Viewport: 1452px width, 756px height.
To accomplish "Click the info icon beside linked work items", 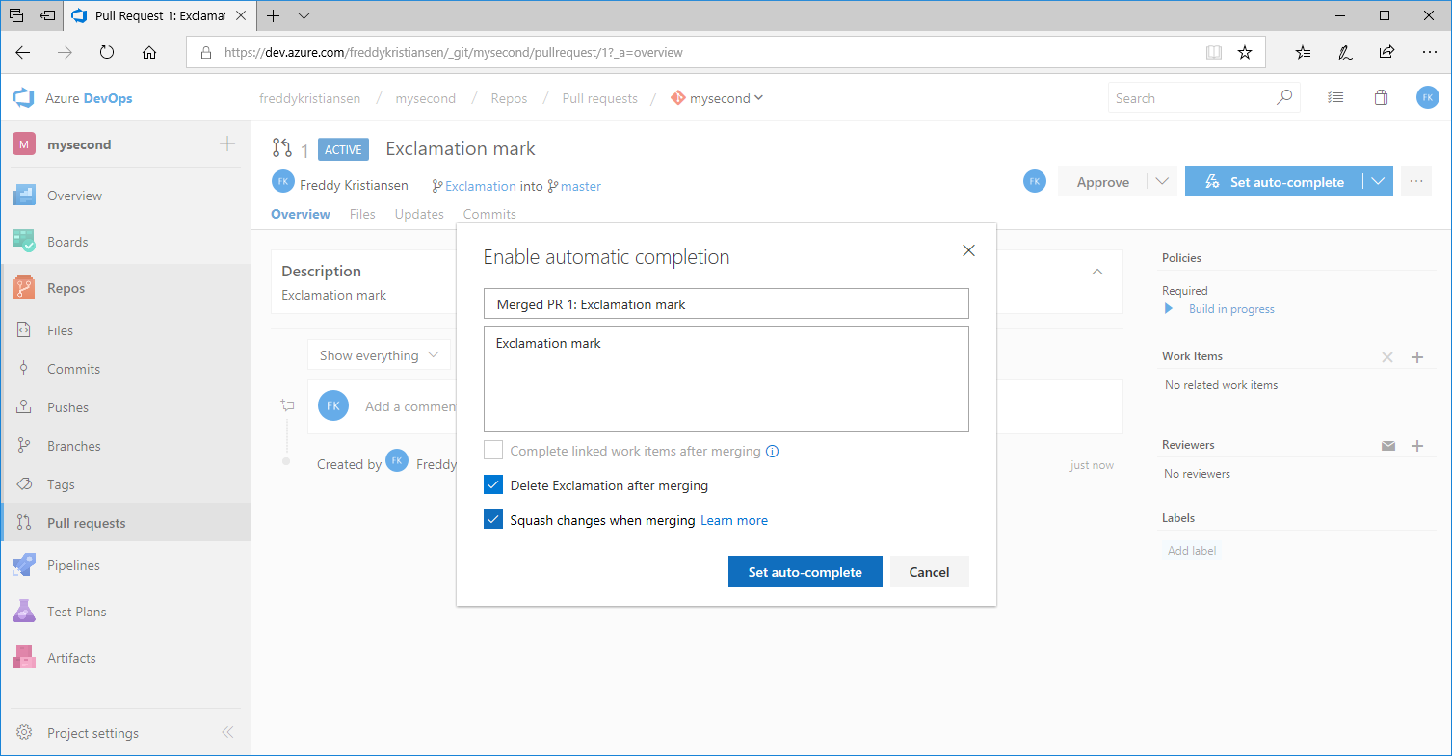I will pyautogui.click(x=772, y=451).
